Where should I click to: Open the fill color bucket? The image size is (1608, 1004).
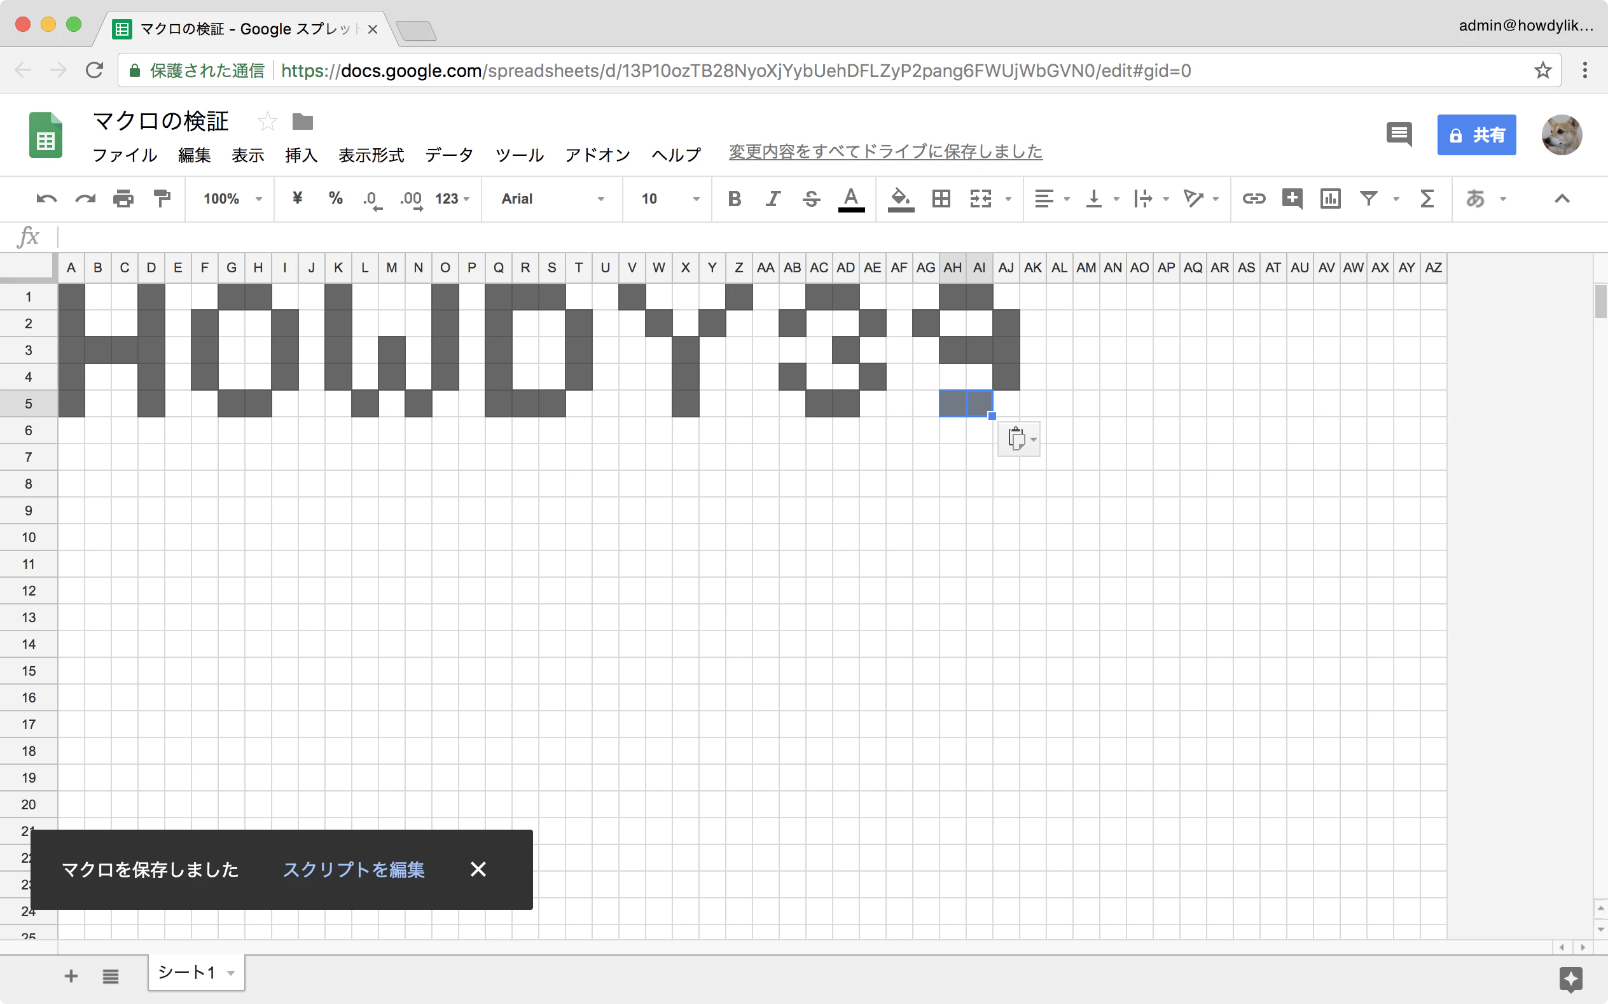pyautogui.click(x=901, y=199)
